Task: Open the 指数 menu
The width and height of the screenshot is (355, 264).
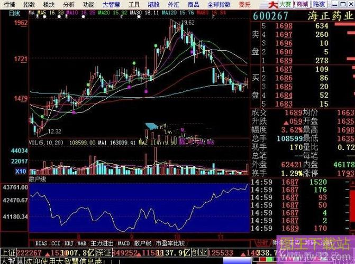Action: coord(29,4)
